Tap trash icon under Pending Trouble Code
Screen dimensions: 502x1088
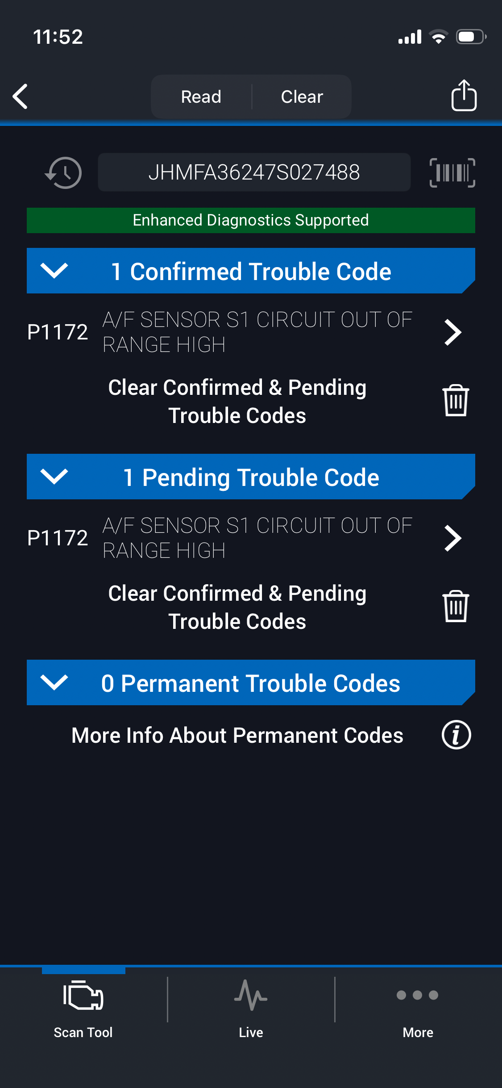click(455, 607)
